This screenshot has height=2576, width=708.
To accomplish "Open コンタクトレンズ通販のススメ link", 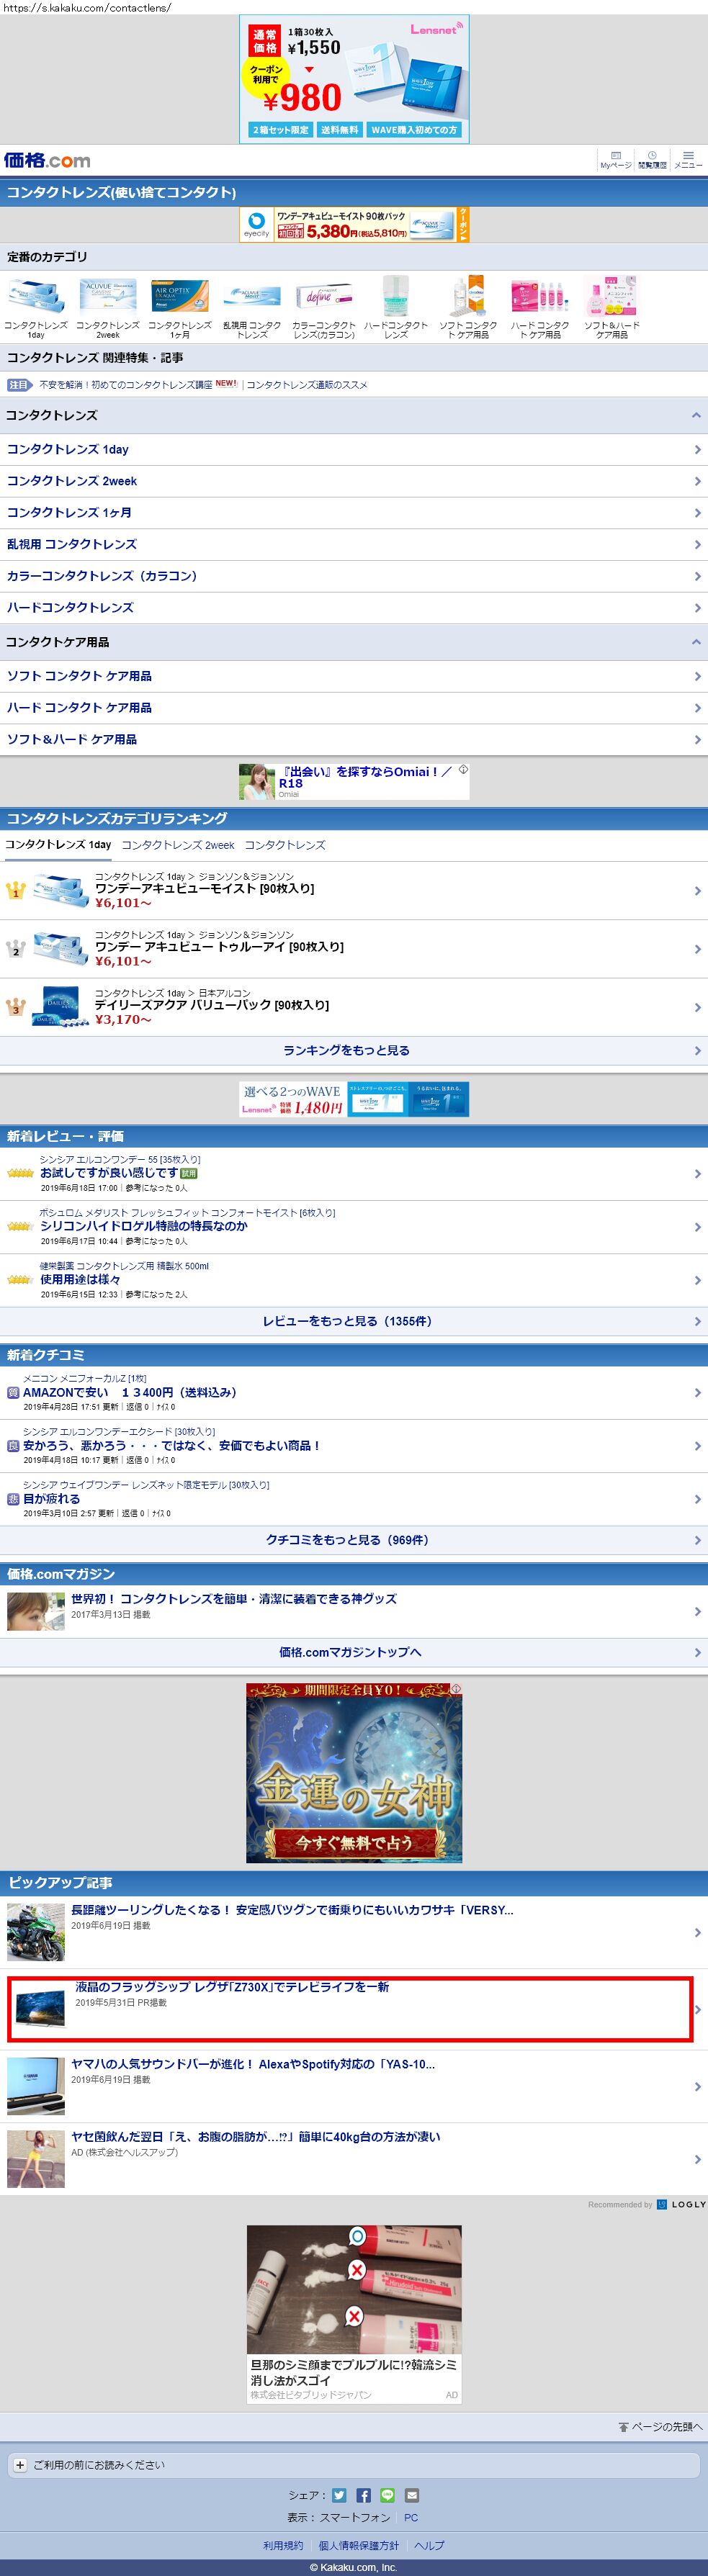I will point(307,385).
